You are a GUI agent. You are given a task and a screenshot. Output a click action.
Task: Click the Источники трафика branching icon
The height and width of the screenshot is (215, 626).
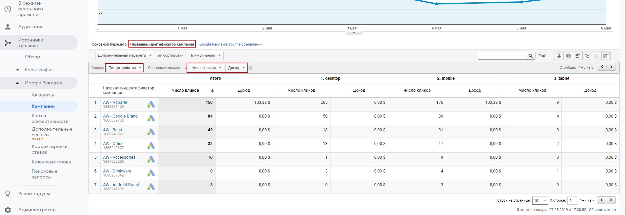(x=8, y=43)
